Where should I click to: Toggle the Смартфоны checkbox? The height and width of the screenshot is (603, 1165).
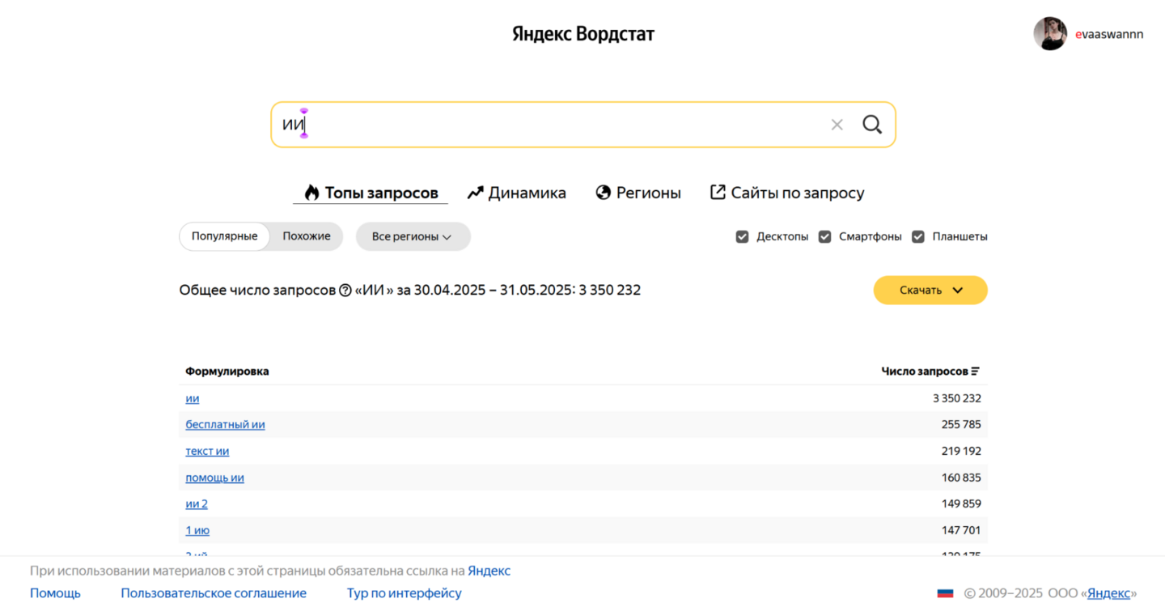click(x=824, y=237)
